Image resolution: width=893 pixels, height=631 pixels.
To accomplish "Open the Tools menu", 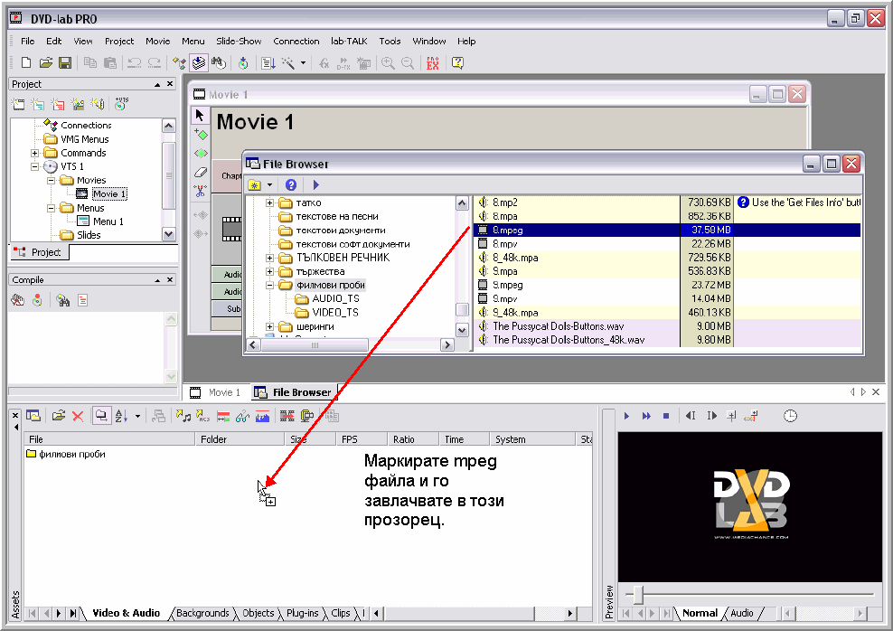I will tap(390, 41).
